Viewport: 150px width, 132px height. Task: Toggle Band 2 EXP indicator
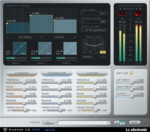click(x=37, y=54)
